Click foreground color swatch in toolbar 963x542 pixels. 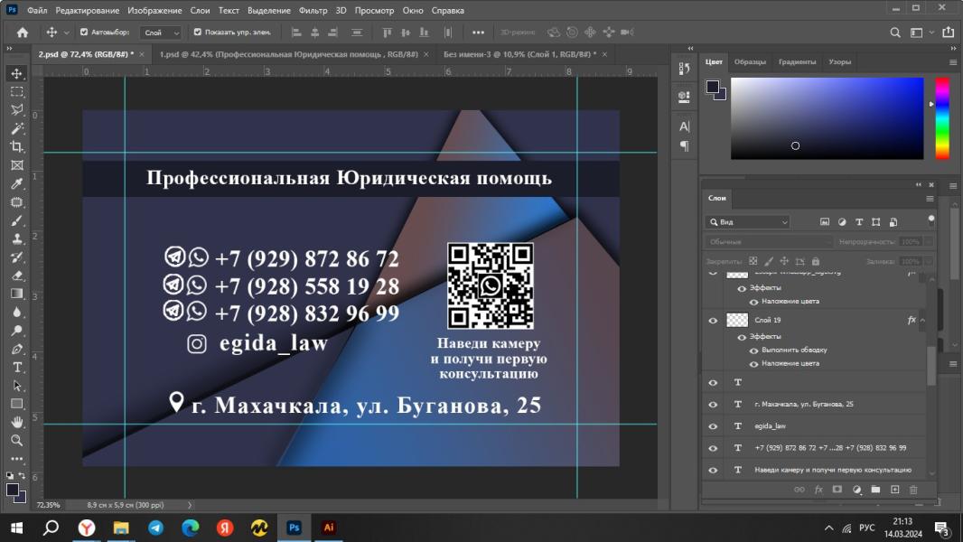click(13, 490)
